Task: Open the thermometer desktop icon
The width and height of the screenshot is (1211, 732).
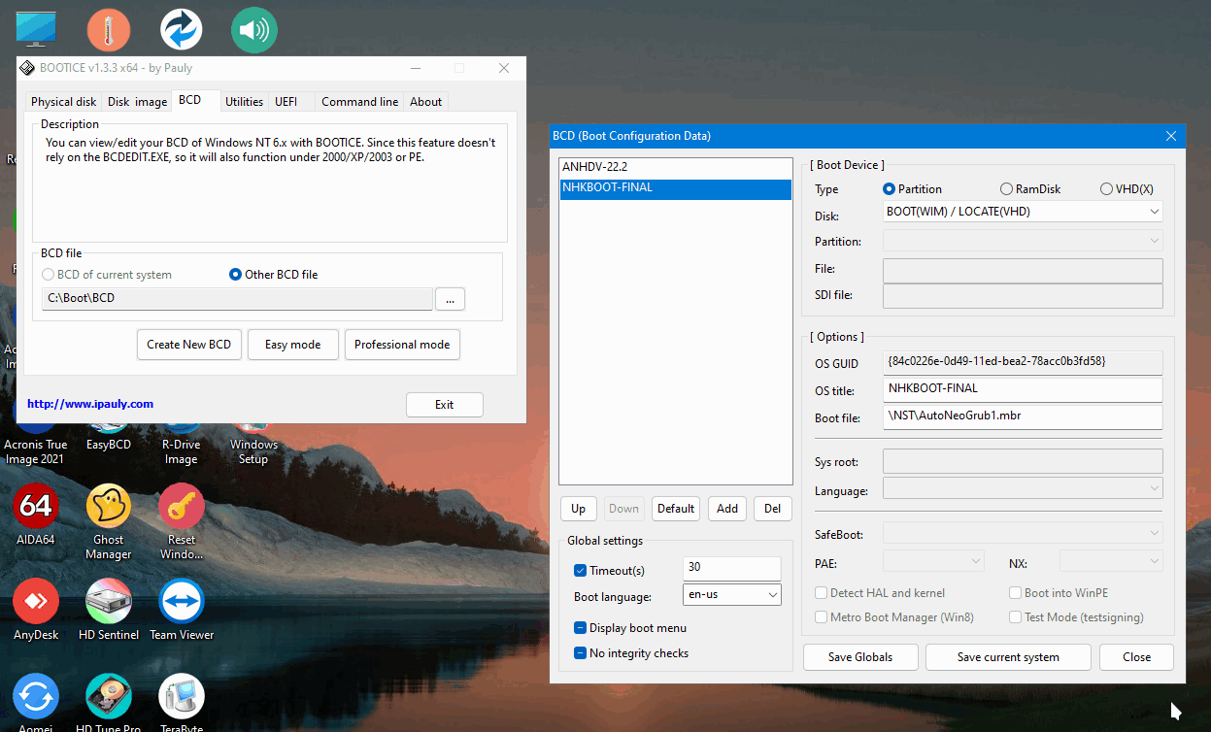Action: click(x=109, y=30)
